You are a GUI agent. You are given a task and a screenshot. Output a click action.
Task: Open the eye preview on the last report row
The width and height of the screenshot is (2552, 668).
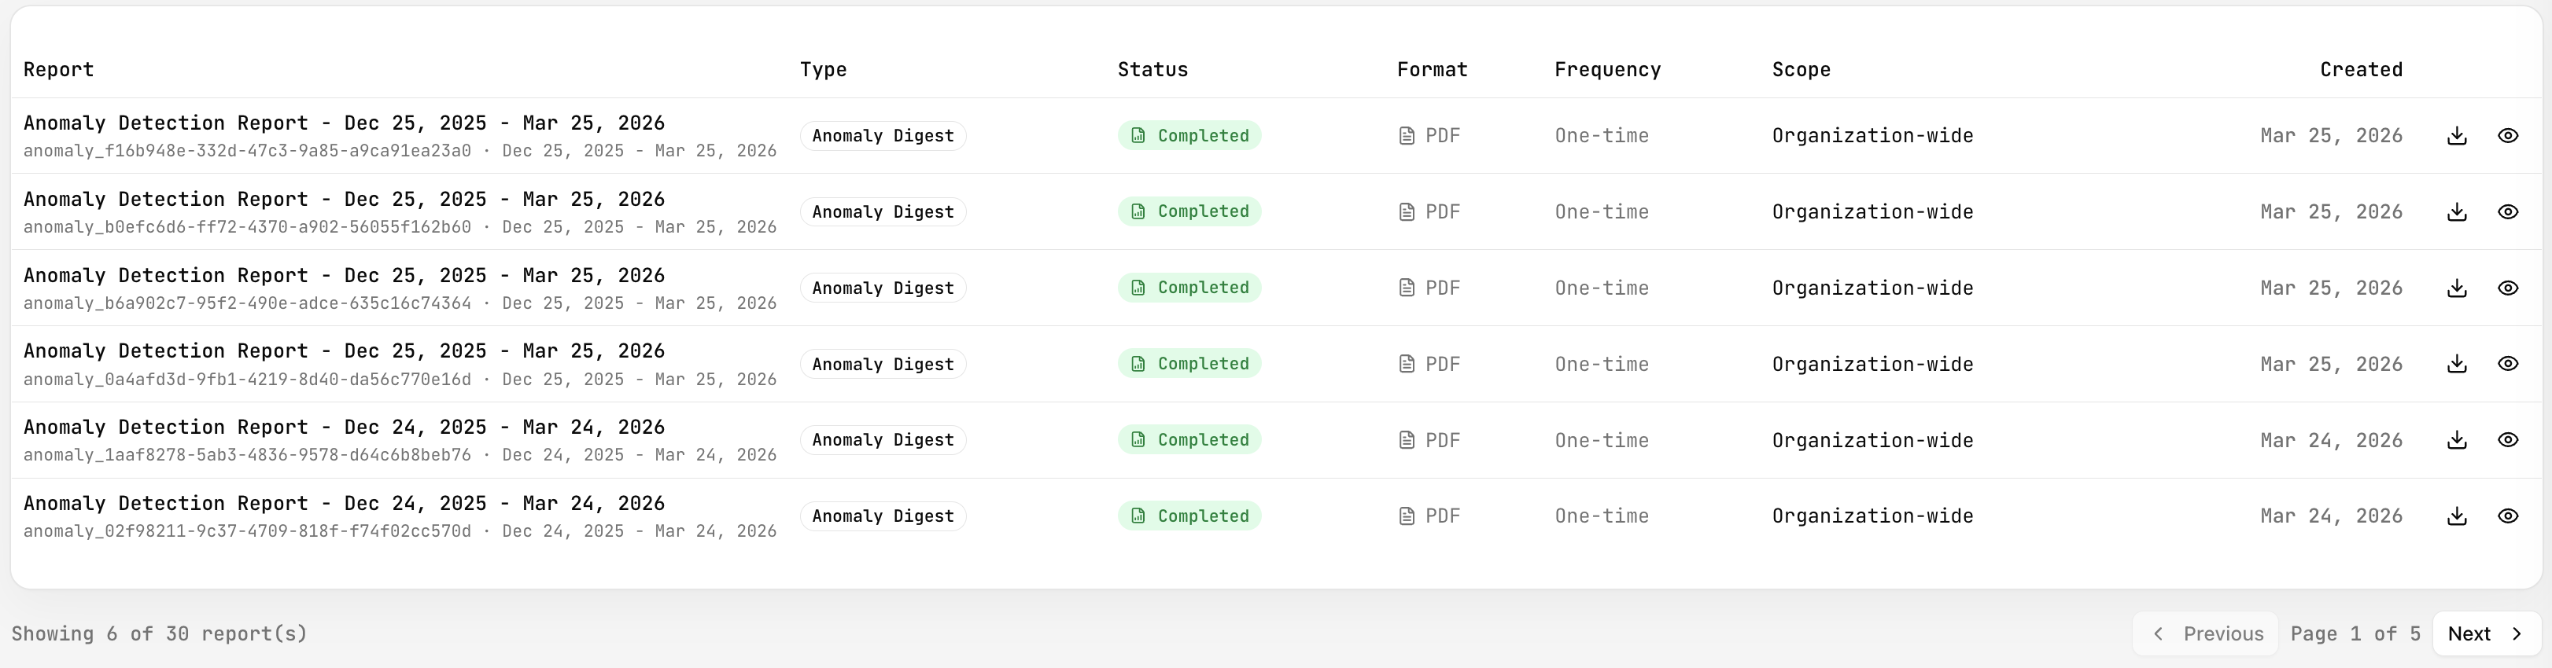(2509, 516)
